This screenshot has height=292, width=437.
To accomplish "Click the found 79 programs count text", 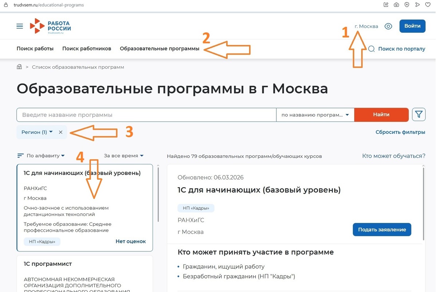I will (x=244, y=156).
